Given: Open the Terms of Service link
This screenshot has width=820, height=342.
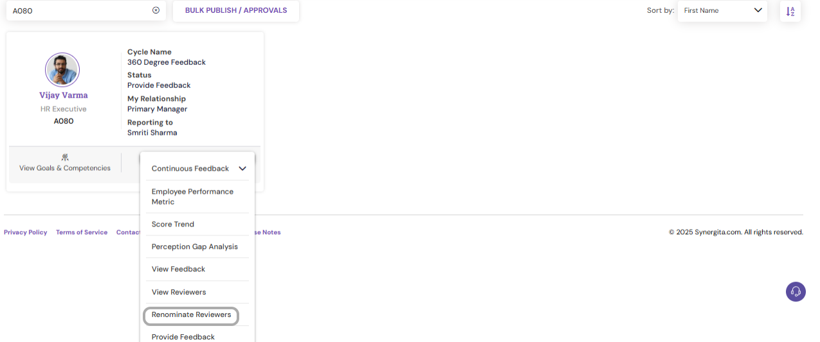Looking at the screenshot, I should click(x=82, y=232).
